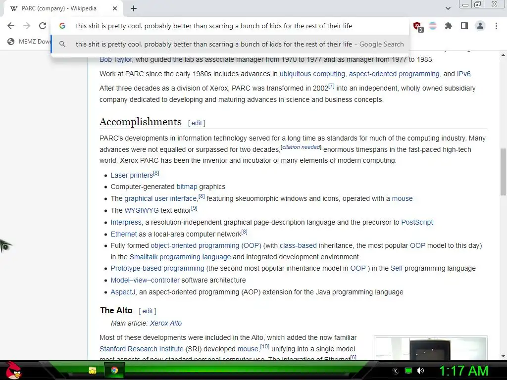
Task: Open the Extensions puzzle piece menu
Action: click(449, 26)
